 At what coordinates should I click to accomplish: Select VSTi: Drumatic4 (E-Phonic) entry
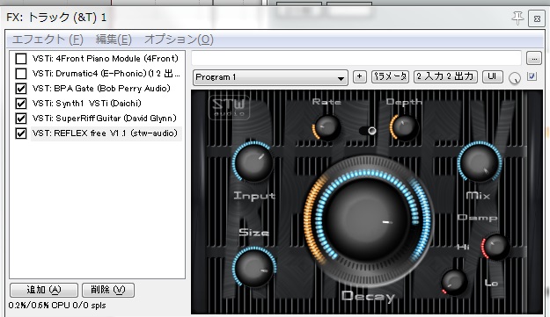(106, 74)
